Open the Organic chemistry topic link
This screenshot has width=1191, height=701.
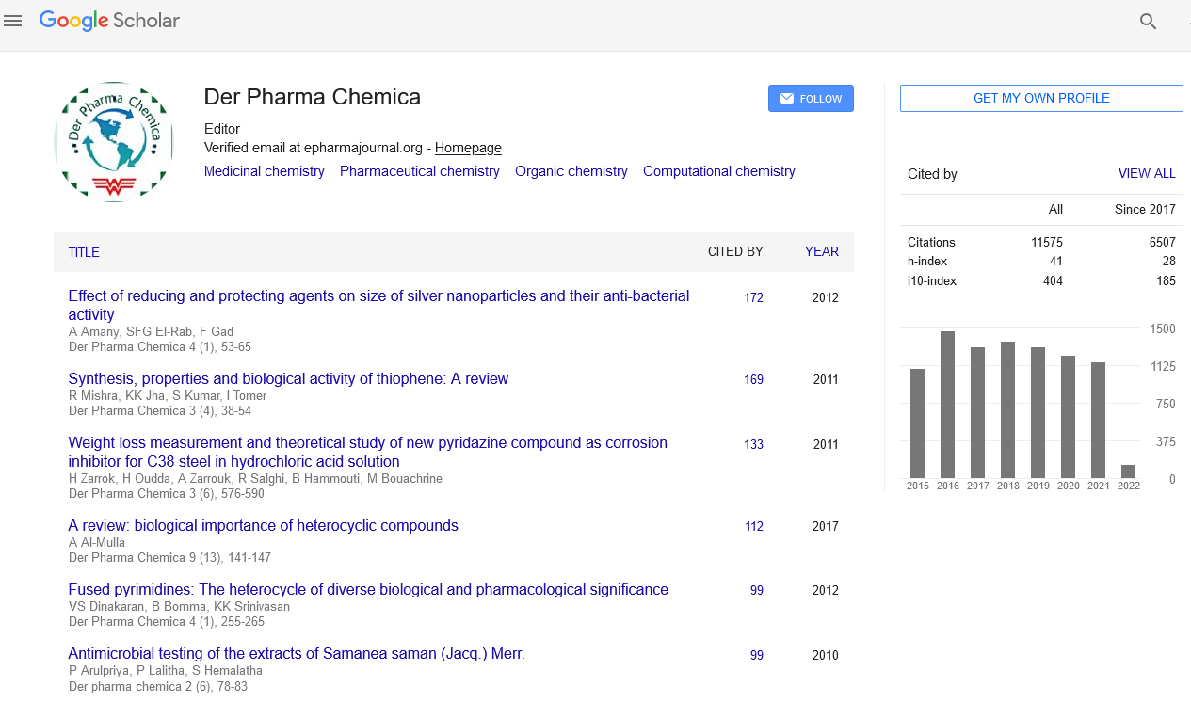click(571, 171)
